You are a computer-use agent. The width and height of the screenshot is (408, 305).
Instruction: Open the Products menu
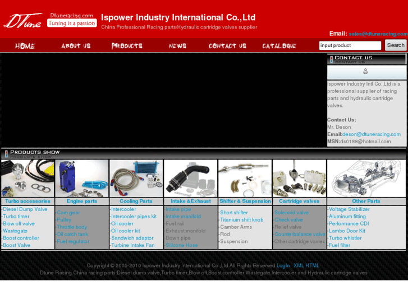(x=127, y=46)
